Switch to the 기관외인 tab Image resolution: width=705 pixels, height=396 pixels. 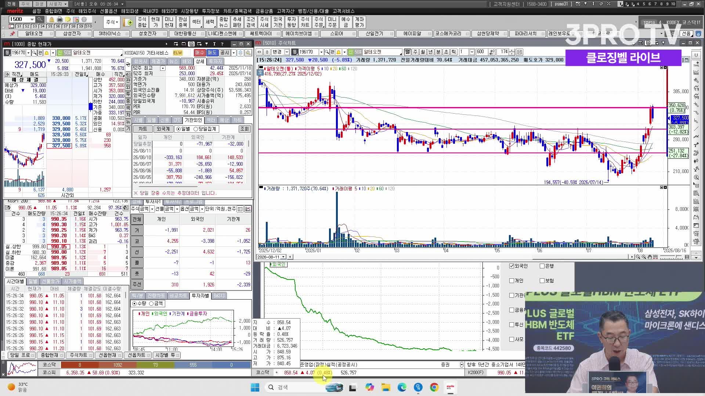pyautogui.click(x=193, y=120)
